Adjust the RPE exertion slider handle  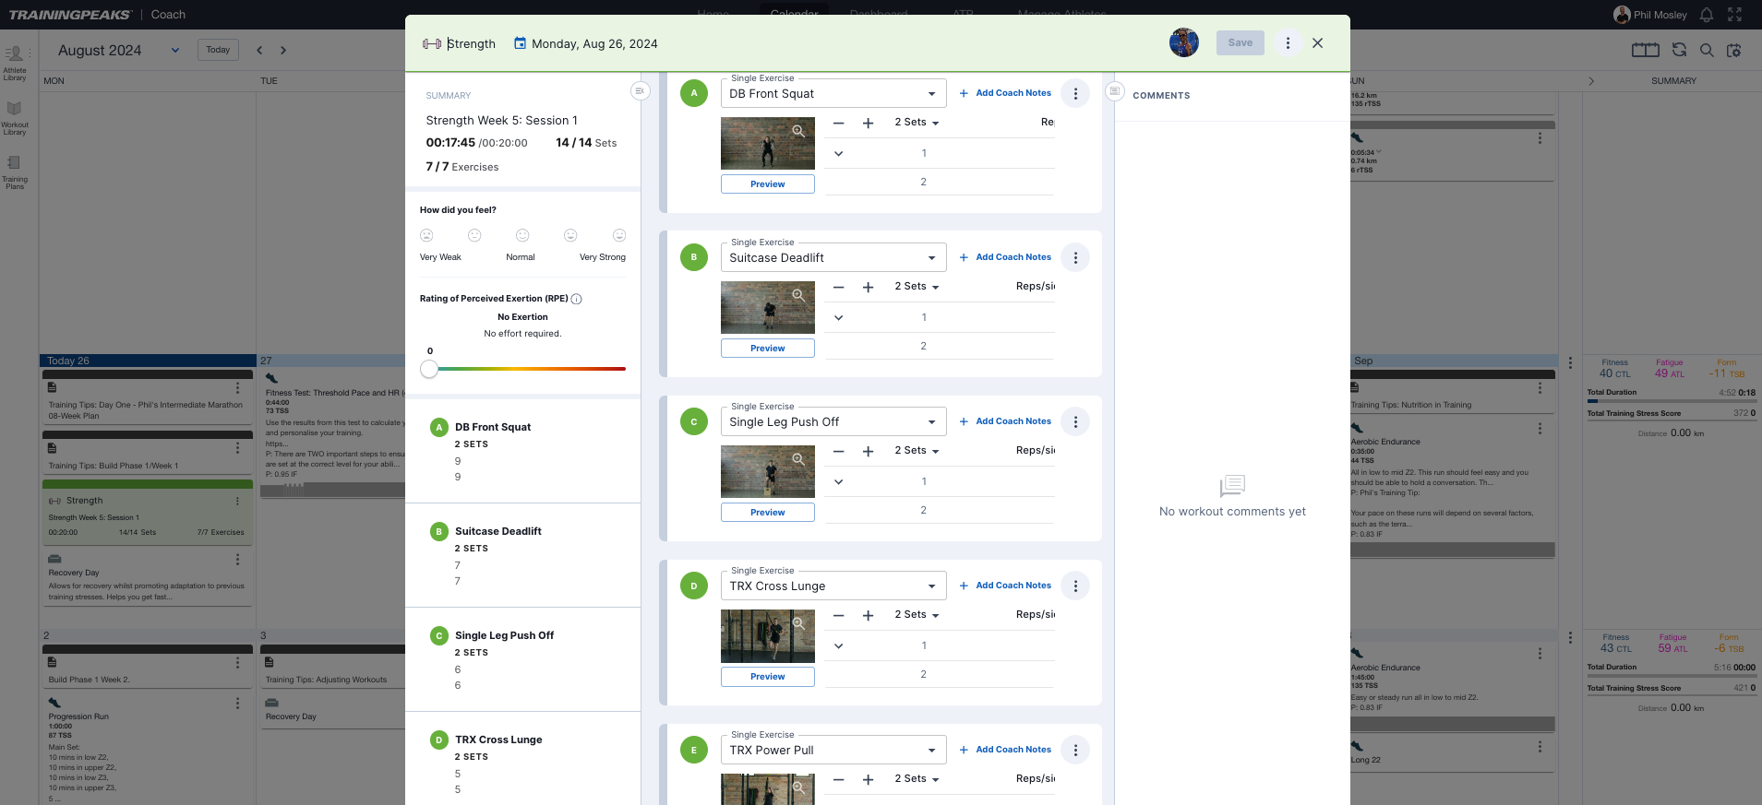[429, 369]
